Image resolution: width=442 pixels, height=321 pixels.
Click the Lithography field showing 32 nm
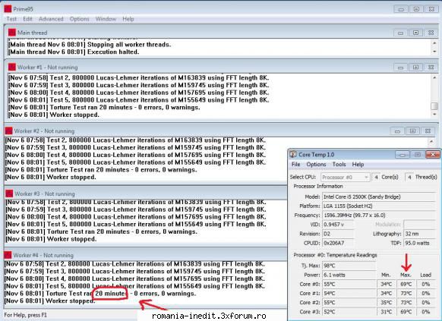(x=420, y=234)
